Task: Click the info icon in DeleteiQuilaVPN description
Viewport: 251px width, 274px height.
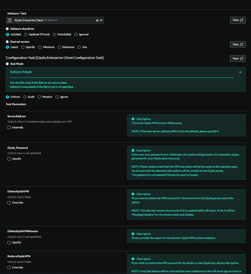Action: [133, 194]
